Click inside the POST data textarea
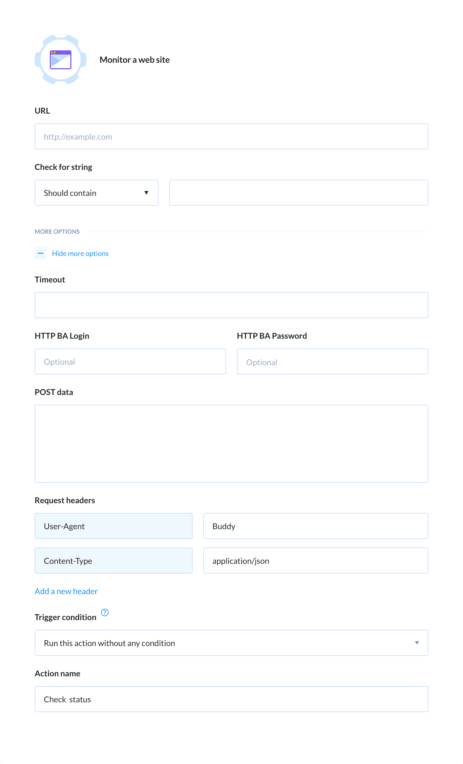This screenshot has width=463, height=764. tap(231, 443)
